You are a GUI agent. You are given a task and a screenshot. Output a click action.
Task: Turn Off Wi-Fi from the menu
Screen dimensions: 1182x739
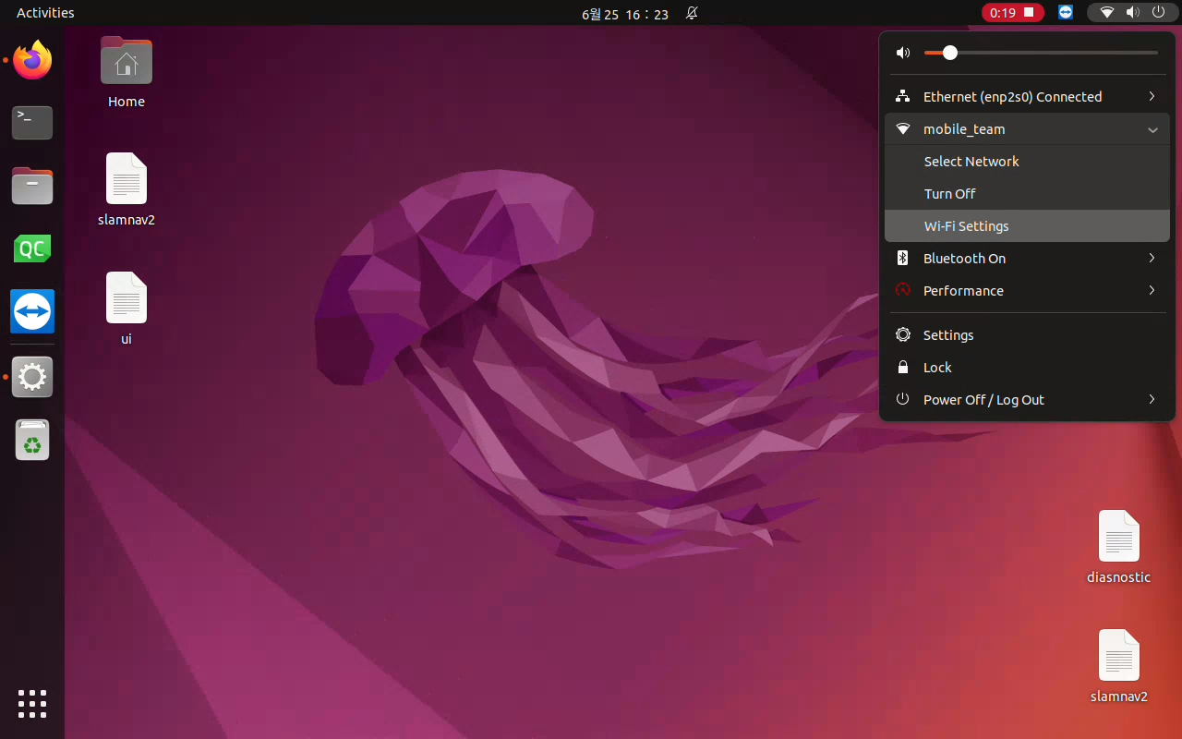(x=1027, y=194)
